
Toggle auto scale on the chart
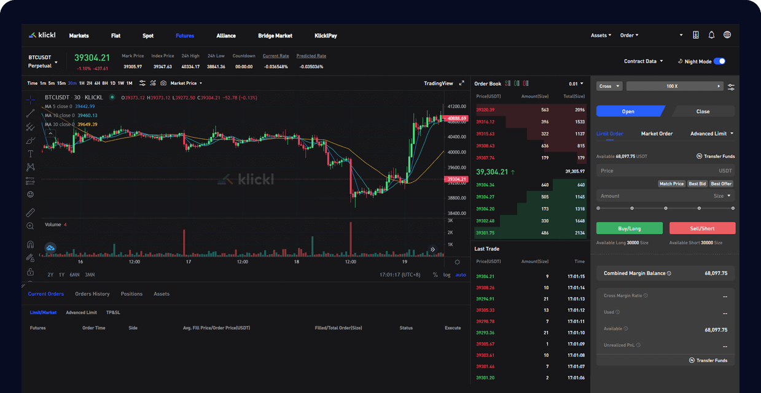[x=461, y=274]
